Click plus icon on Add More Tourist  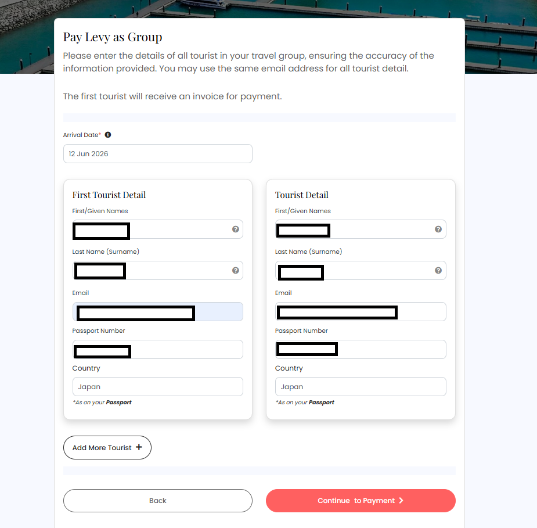click(139, 447)
